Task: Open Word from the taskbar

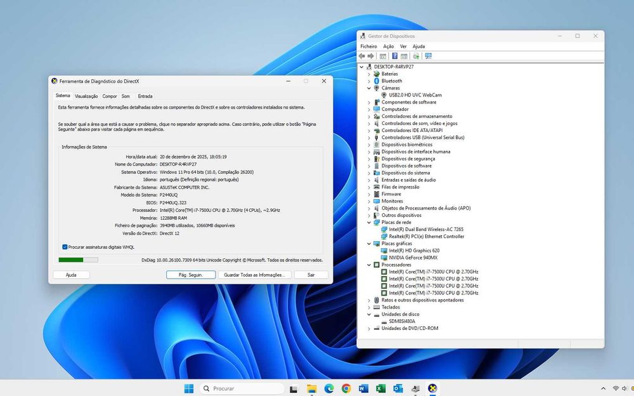Action: [x=363, y=388]
